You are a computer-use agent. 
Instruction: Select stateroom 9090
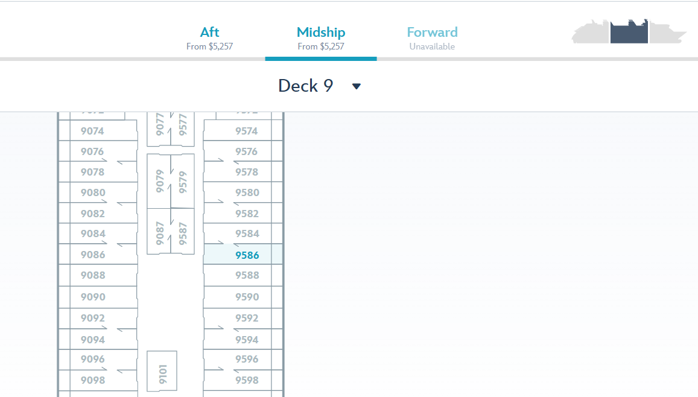[x=93, y=297]
